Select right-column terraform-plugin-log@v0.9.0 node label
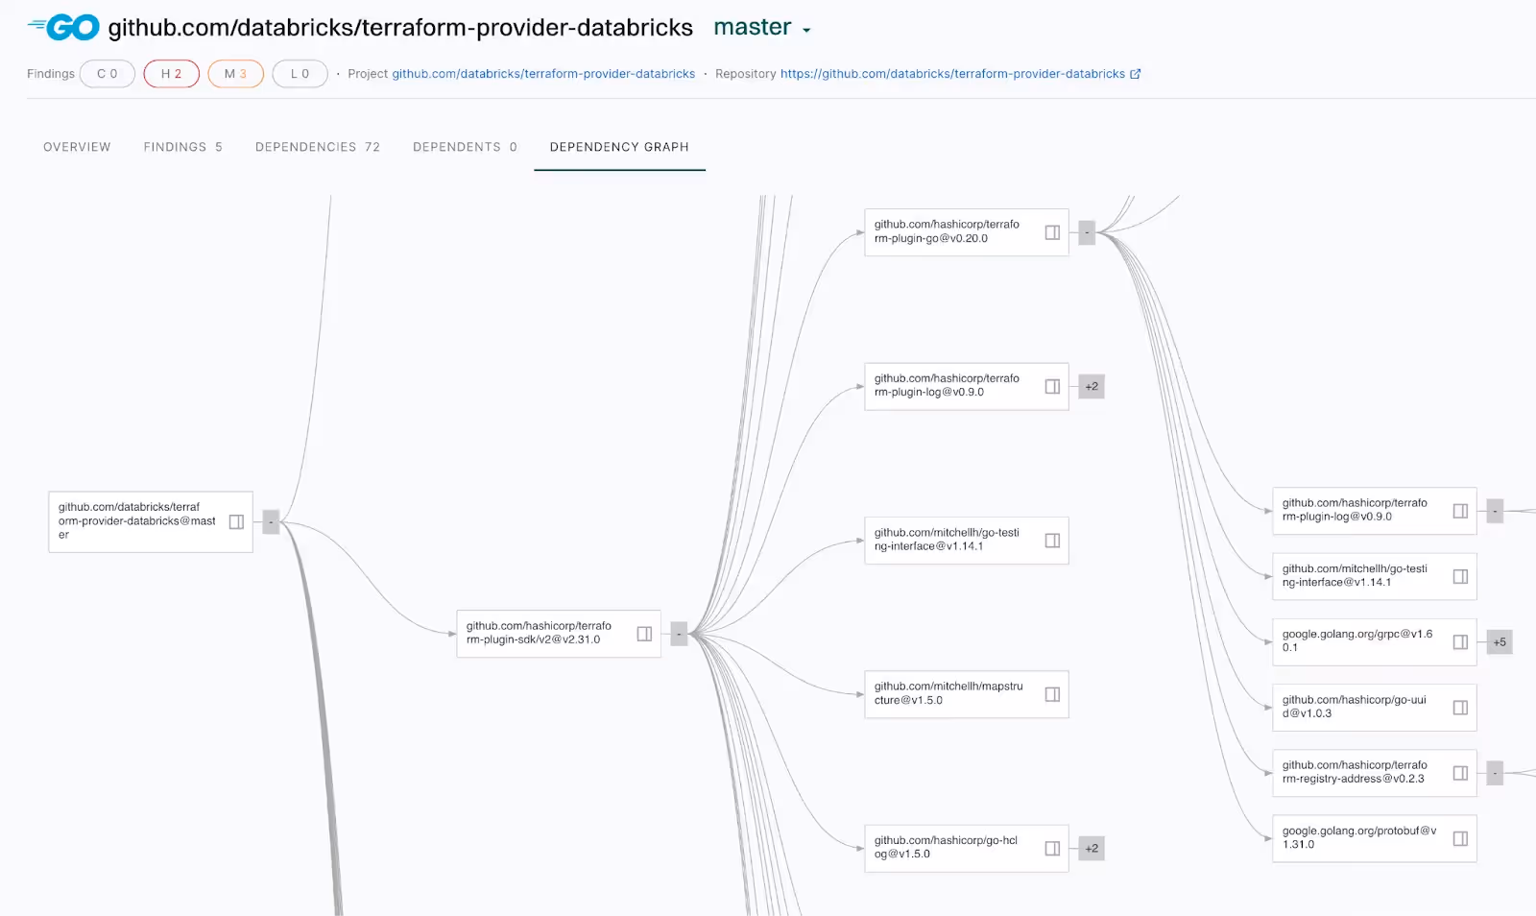The height and width of the screenshot is (916, 1536). point(1355,510)
